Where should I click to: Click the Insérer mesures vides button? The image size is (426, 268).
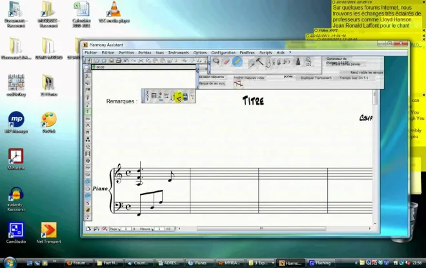(x=249, y=78)
